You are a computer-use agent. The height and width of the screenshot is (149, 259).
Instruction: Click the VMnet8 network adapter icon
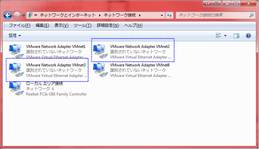coord(99,69)
